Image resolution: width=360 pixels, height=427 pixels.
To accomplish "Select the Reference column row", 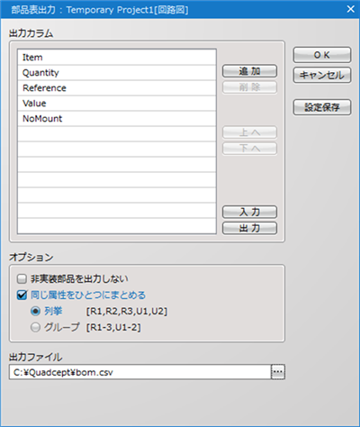I will [x=117, y=88].
